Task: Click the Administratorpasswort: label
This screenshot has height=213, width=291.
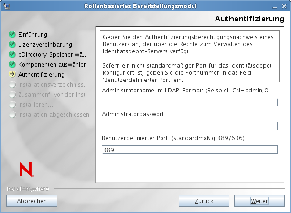Action: [133, 114]
